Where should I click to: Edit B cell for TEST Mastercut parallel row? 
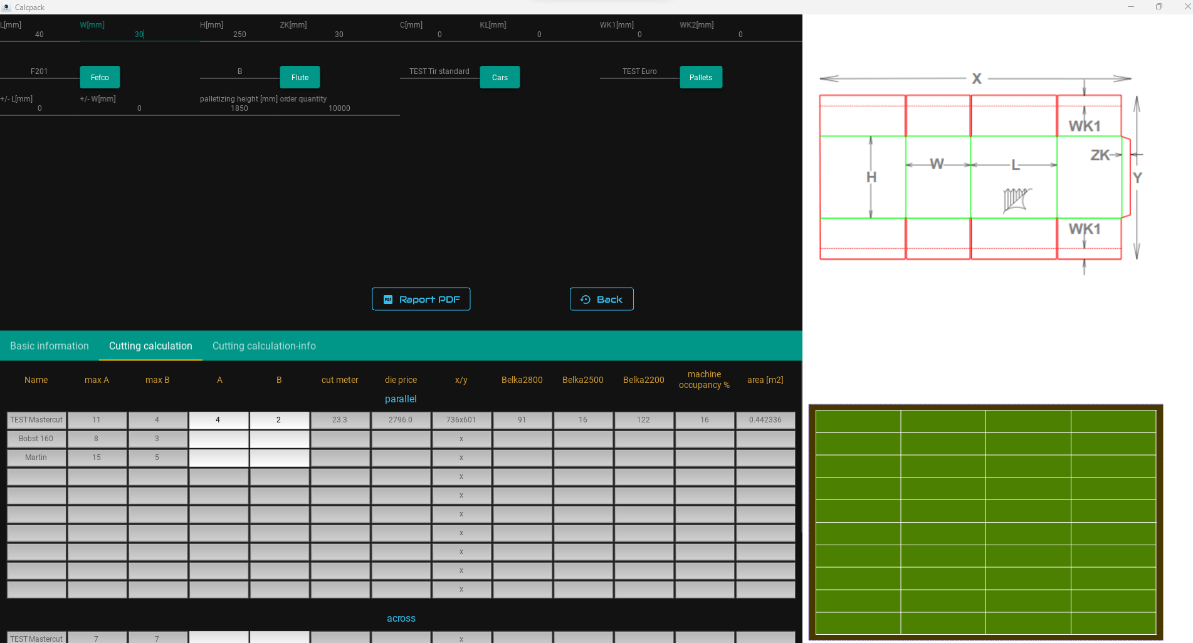pyautogui.click(x=280, y=420)
